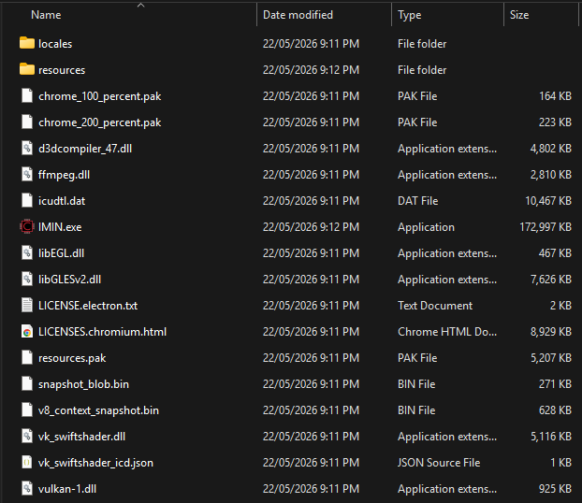Open the locales folder icon

pyautogui.click(x=27, y=43)
